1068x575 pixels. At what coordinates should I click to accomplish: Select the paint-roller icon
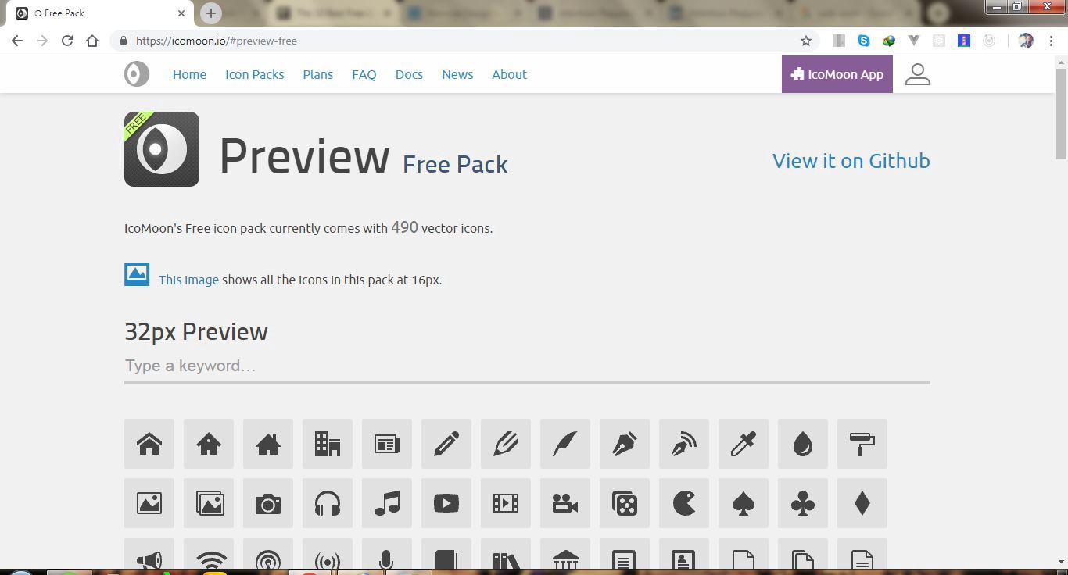(862, 444)
